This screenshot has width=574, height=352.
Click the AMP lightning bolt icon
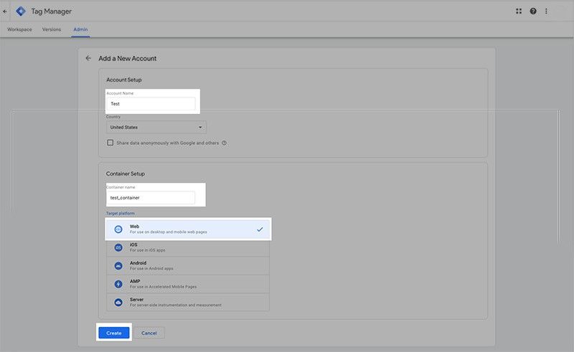pos(118,285)
